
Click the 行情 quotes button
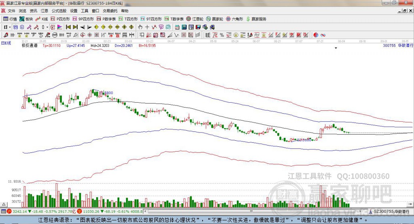pyautogui.click(x=10, y=19)
